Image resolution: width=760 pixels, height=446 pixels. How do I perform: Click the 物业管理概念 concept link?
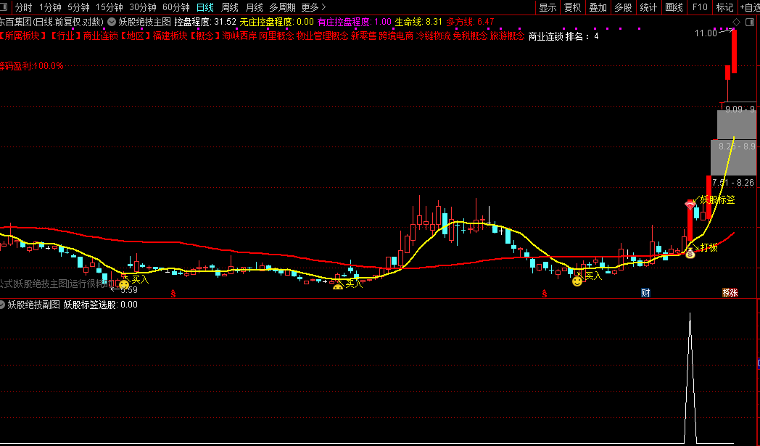pyautogui.click(x=322, y=36)
